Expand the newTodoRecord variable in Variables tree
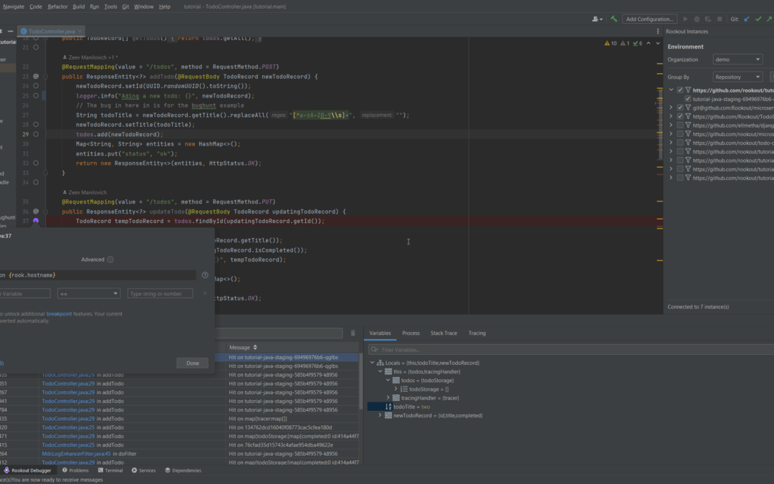The height and width of the screenshot is (484, 774). (x=381, y=414)
